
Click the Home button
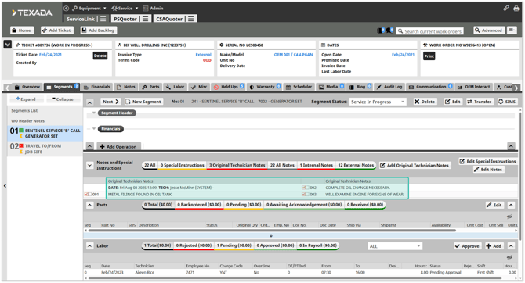point(21,30)
